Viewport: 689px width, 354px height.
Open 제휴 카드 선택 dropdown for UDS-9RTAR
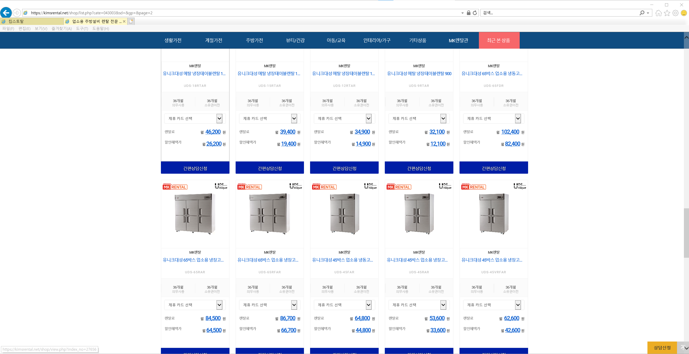pos(419,118)
